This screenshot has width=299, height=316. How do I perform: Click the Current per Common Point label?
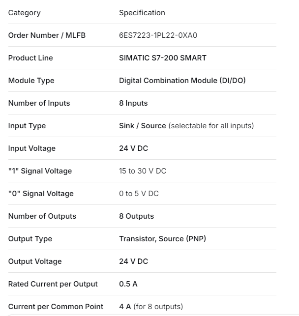coord(56,307)
